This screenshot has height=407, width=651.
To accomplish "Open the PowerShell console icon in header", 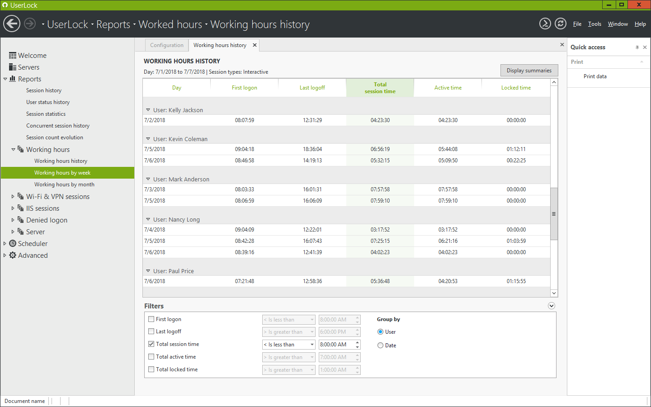I will point(545,24).
